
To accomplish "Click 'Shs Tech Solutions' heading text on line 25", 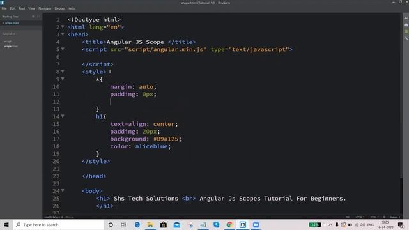I will [146, 199].
